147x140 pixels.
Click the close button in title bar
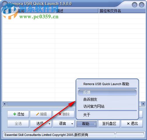[x=141, y=5]
